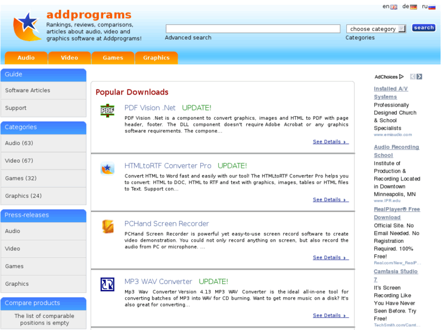See Details for PDF Vision .Net

pos(331,142)
